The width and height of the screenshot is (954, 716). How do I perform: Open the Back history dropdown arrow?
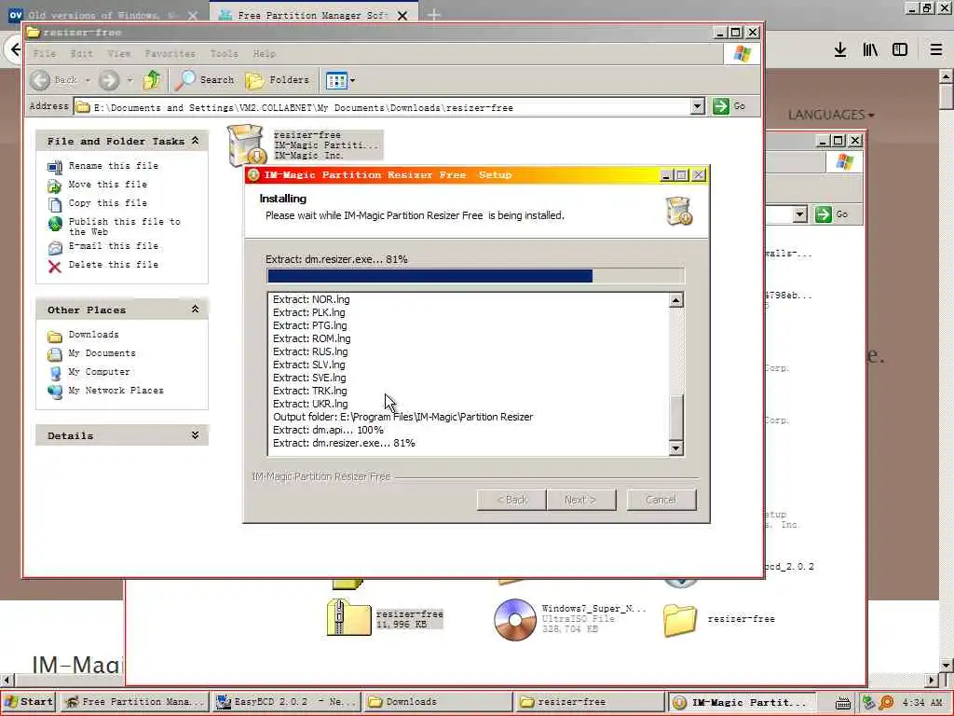click(x=88, y=80)
